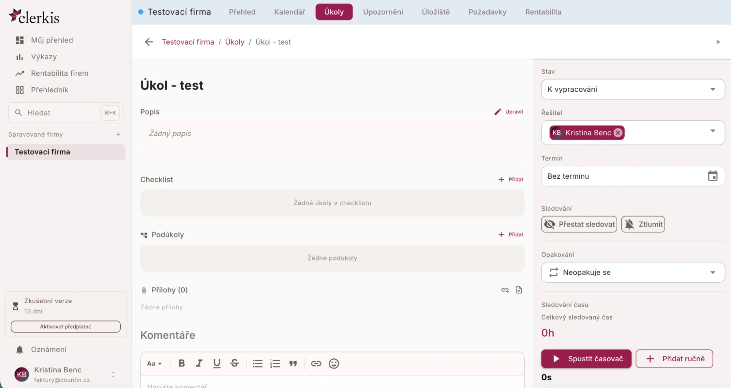
Task: Click Přidat ručně to add time manually
Action: (674, 358)
